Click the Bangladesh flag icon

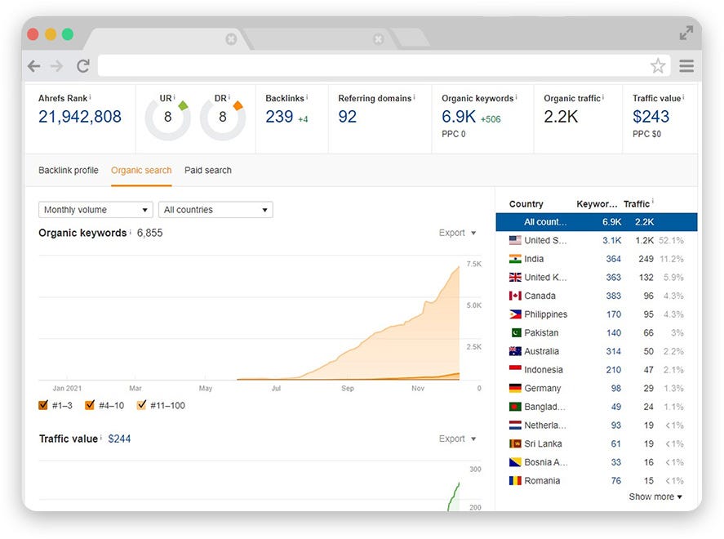click(515, 407)
